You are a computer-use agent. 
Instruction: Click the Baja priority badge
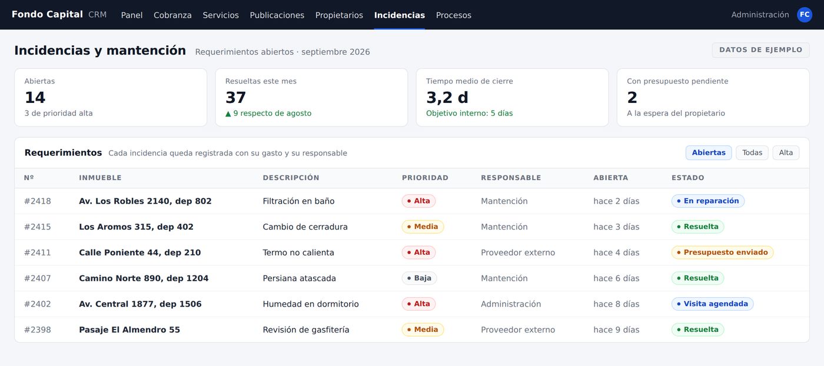click(419, 278)
